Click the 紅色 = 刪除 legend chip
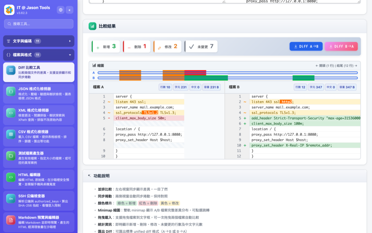 [148, 203]
